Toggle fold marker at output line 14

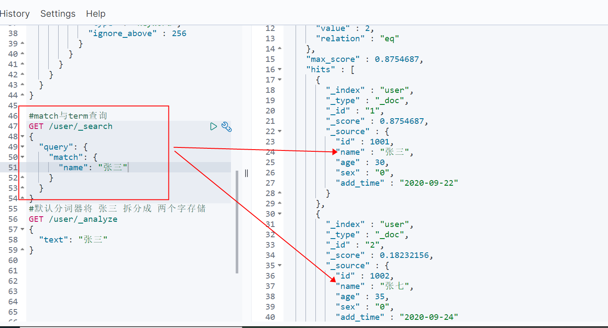point(280,49)
